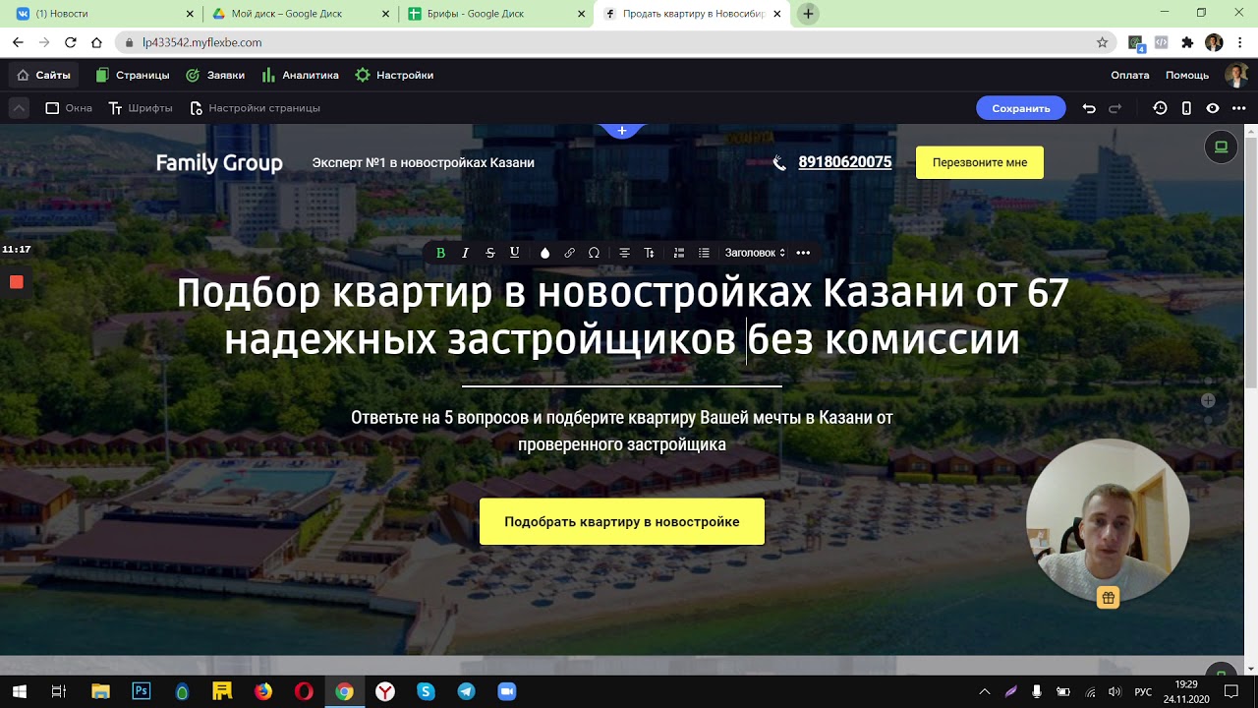This screenshot has width=1258, height=708.
Task: Click the eye preview icon
Action: [1213, 108]
